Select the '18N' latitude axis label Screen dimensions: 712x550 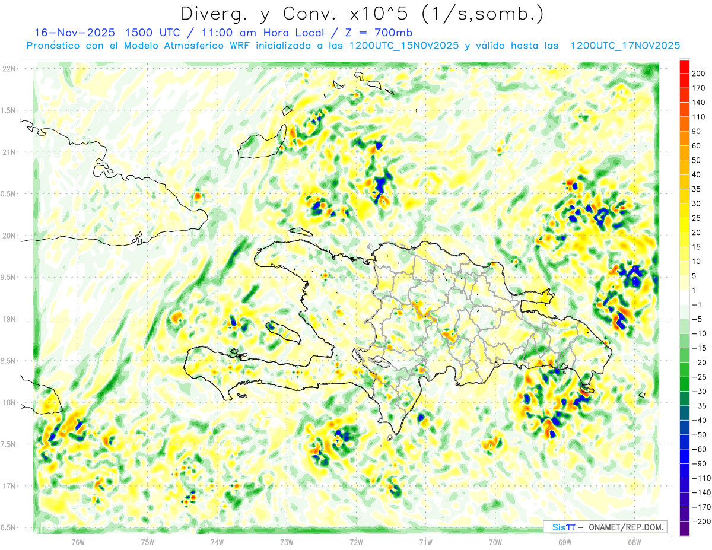9,402
